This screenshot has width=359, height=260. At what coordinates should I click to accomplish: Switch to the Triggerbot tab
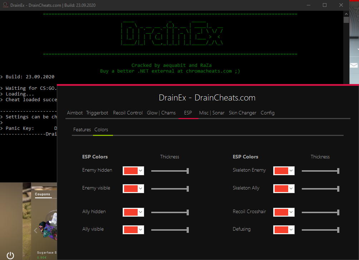coord(97,113)
